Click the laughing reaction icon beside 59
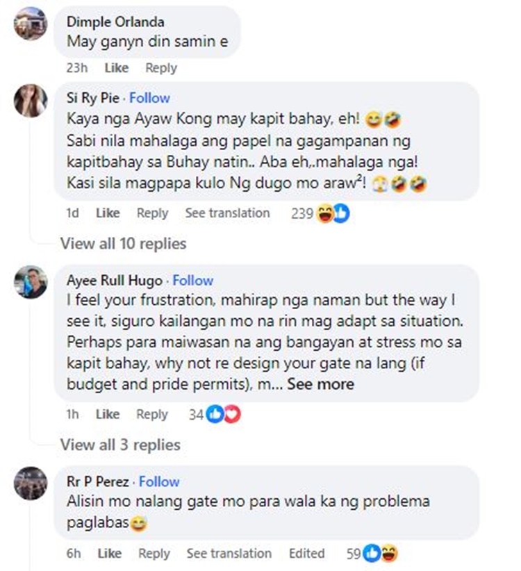The width and height of the screenshot is (521, 571). pos(389,554)
